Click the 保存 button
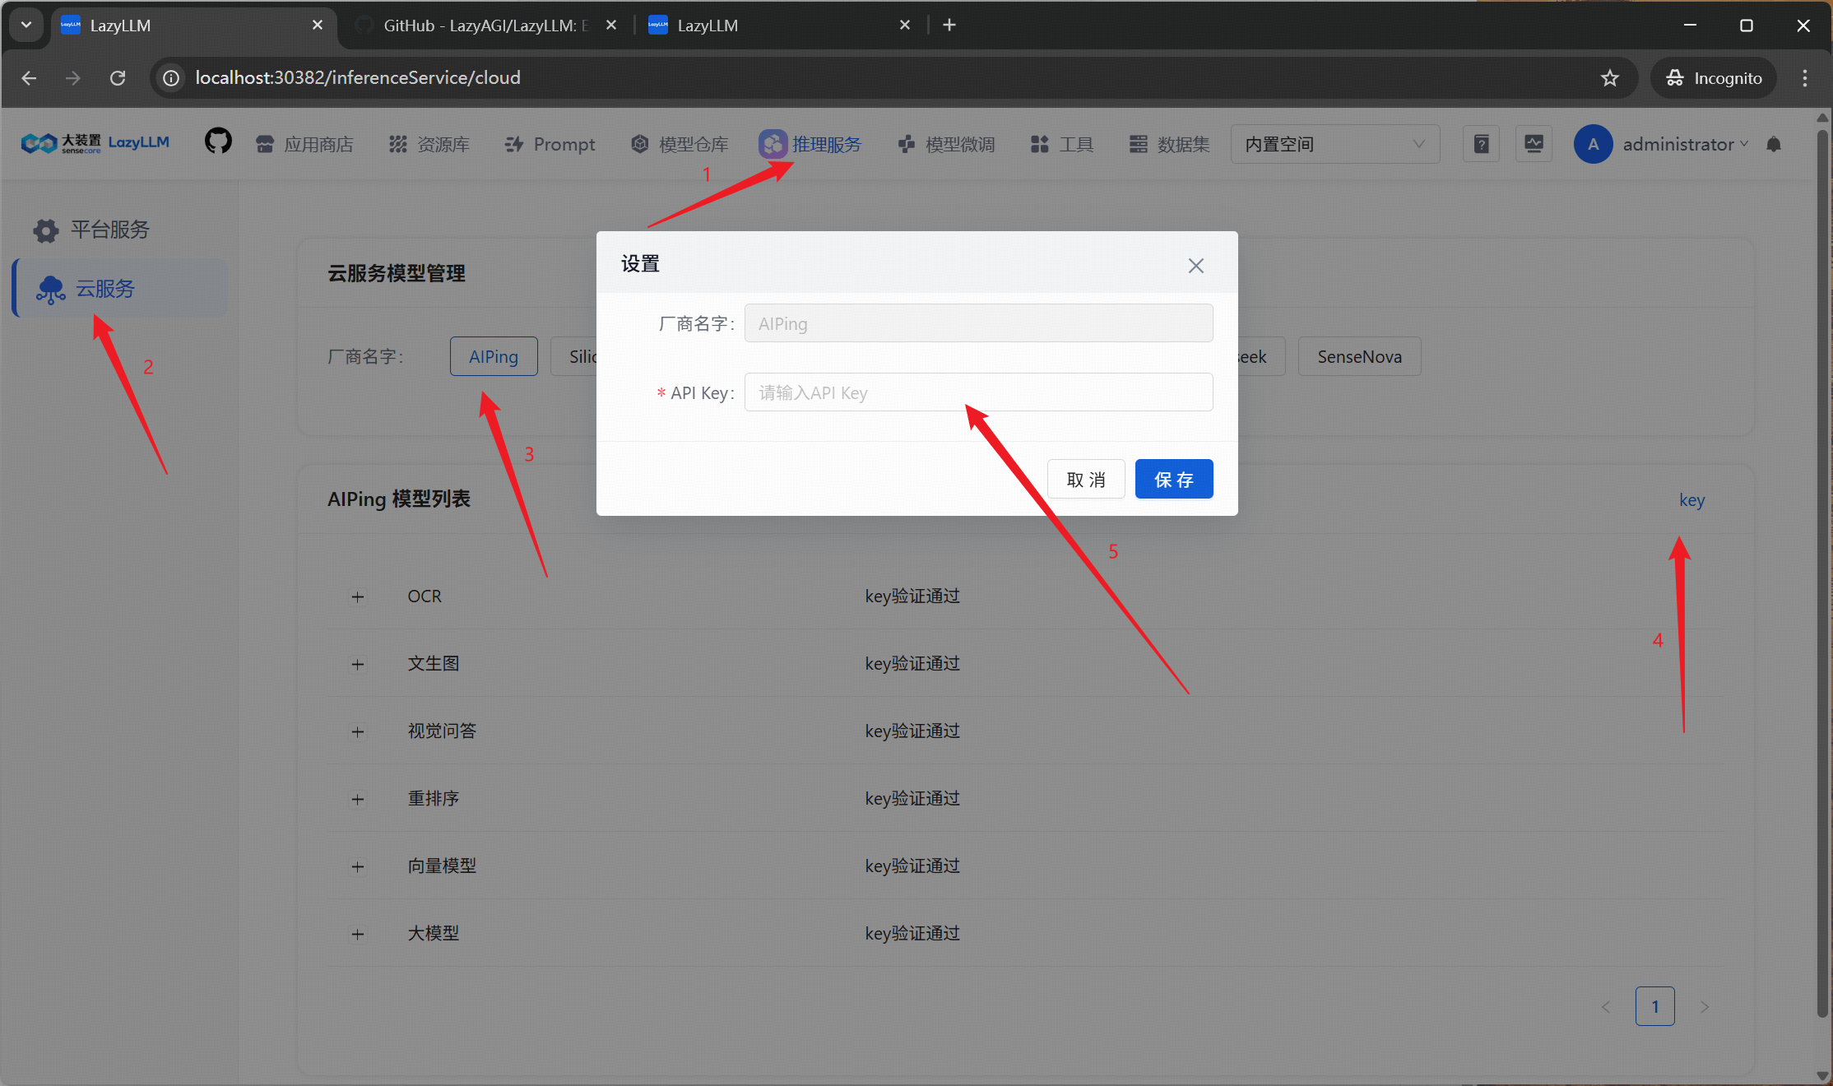The height and width of the screenshot is (1086, 1833). coord(1173,480)
